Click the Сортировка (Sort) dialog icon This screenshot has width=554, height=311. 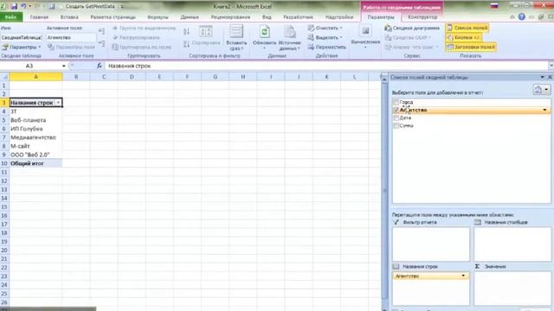click(x=206, y=32)
